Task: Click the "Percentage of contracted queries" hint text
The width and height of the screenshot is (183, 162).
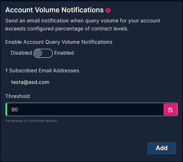Action: (x=31, y=121)
